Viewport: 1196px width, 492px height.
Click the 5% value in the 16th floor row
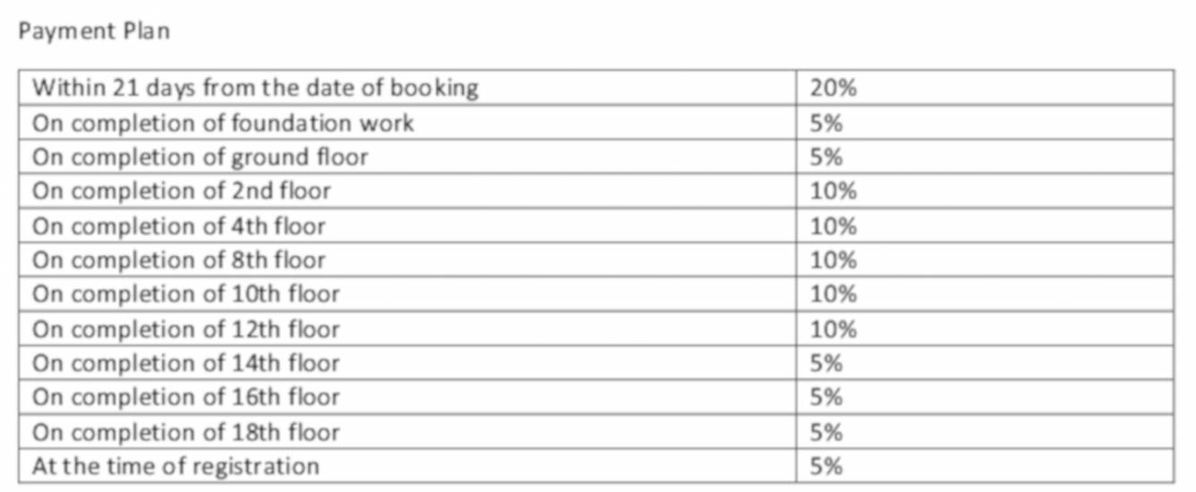click(826, 397)
